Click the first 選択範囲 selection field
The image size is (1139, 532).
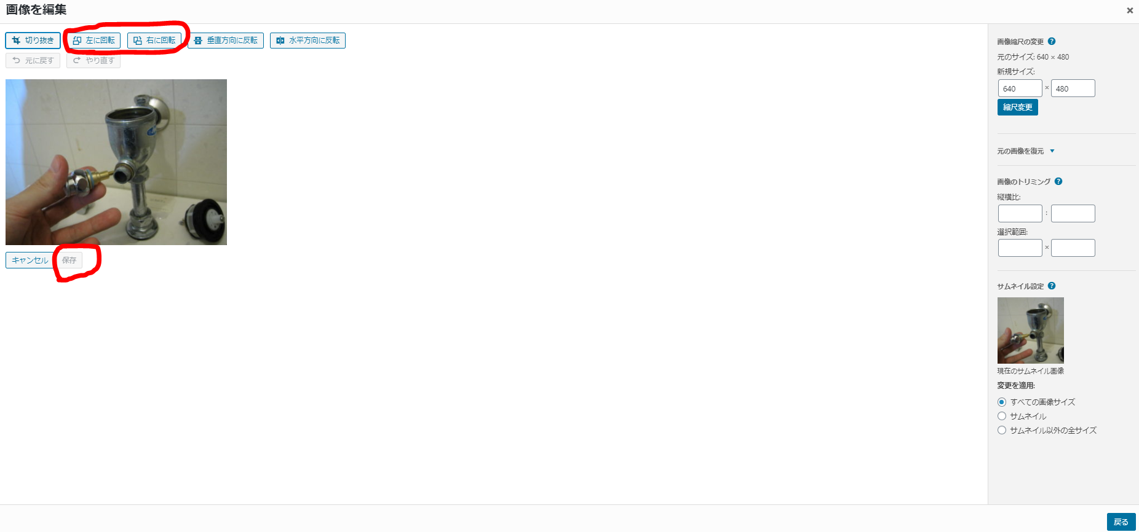coord(1020,248)
